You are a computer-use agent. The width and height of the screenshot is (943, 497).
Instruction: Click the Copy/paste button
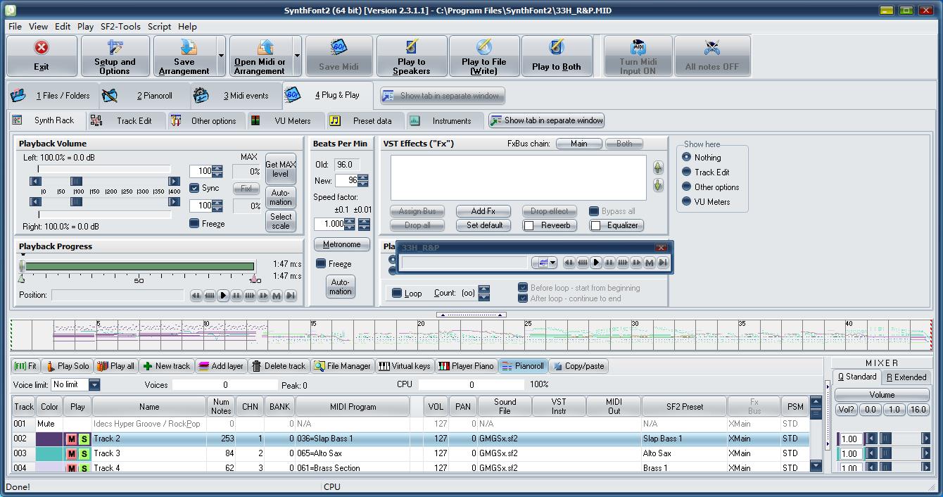[x=578, y=366]
